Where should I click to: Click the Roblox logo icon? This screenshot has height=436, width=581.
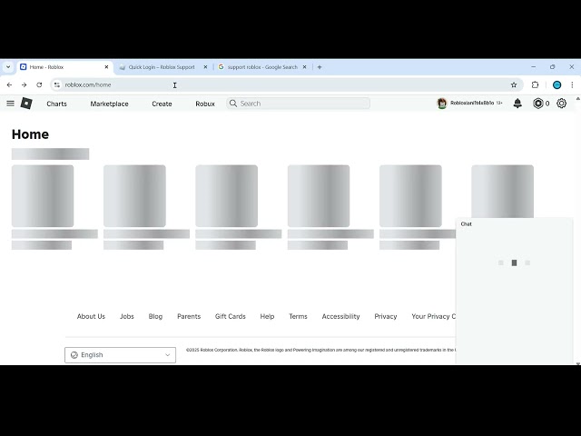[x=26, y=103]
